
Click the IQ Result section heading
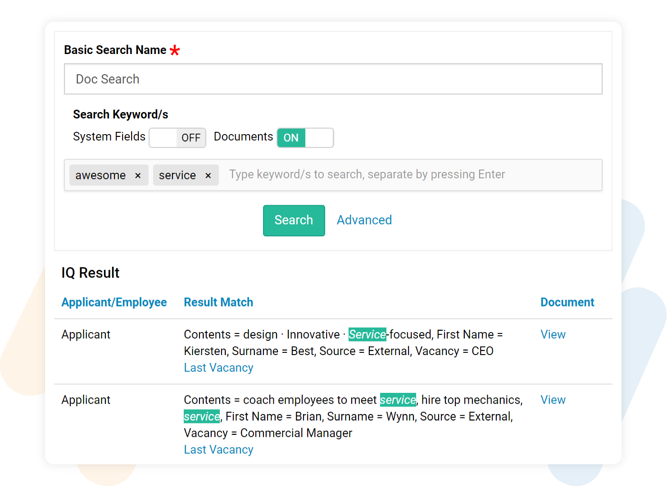[x=90, y=273]
